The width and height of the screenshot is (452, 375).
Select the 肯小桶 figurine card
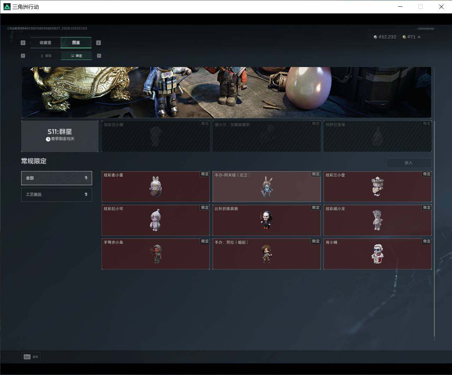click(378, 254)
